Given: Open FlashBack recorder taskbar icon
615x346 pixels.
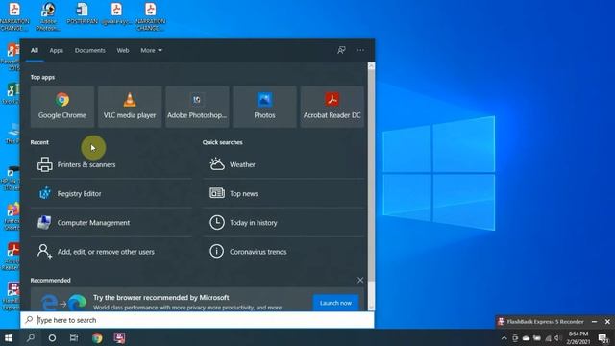Looking at the screenshot, I should tap(119, 337).
